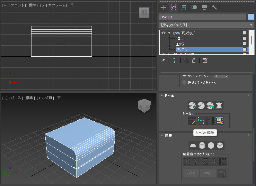
Task: Toggle Show End Result test-tube icon
Action: pyautogui.click(x=174, y=60)
